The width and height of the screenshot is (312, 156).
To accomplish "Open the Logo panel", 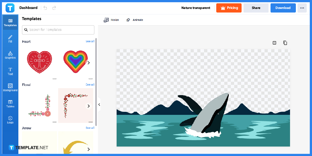I will click(x=10, y=120).
